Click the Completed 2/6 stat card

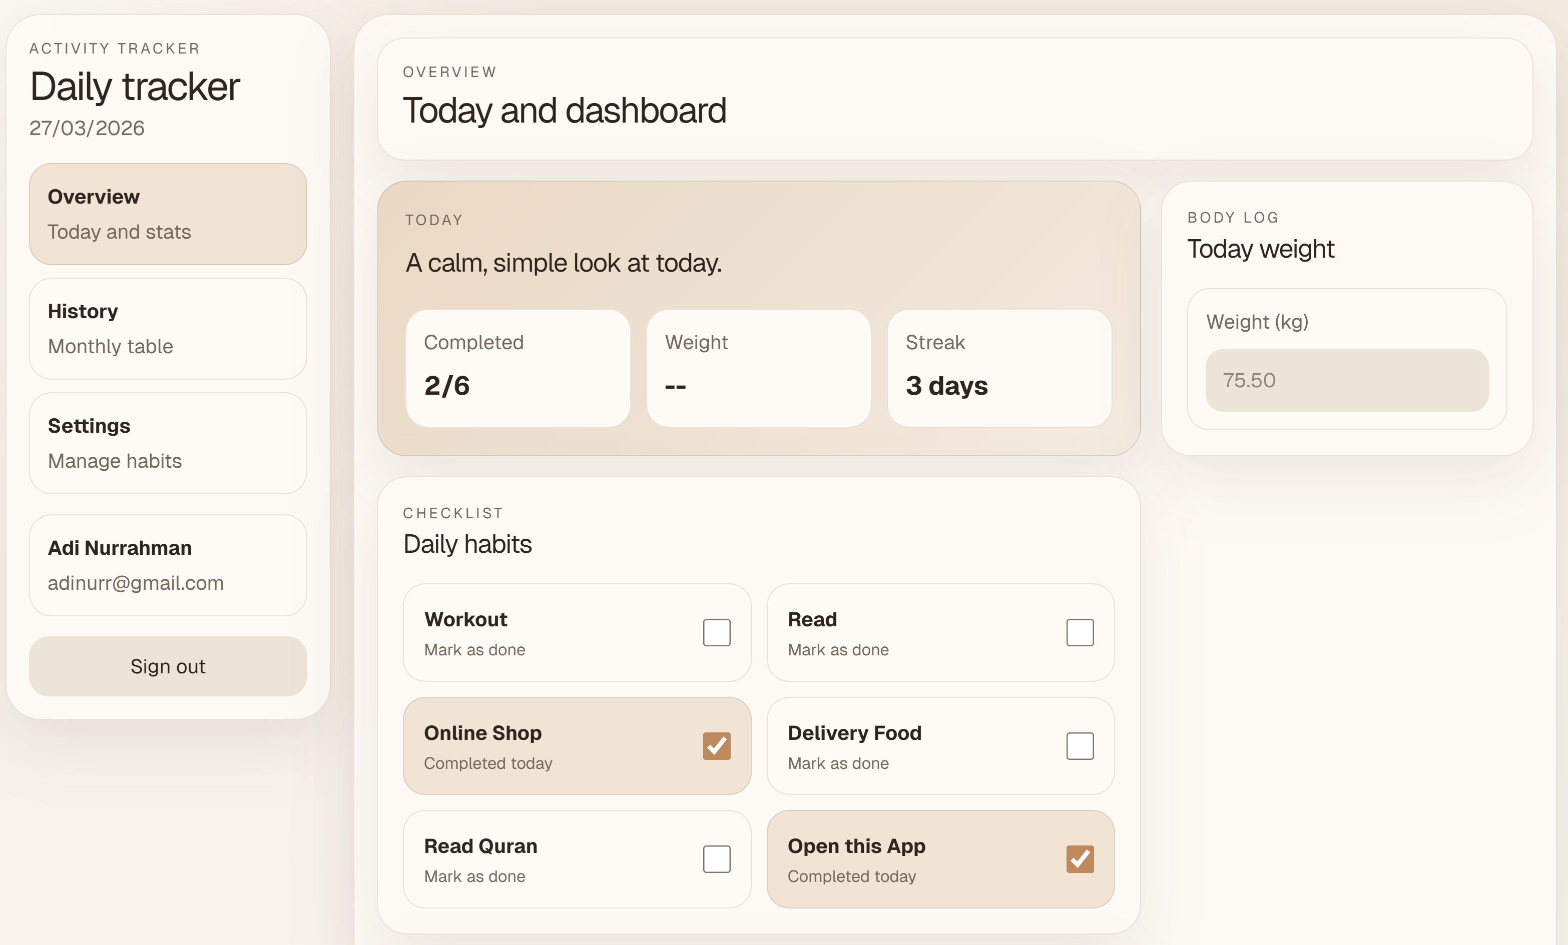(x=517, y=368)
